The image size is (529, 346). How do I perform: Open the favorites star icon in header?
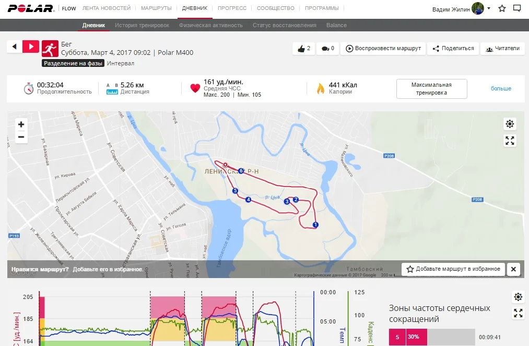click(502, 8)
